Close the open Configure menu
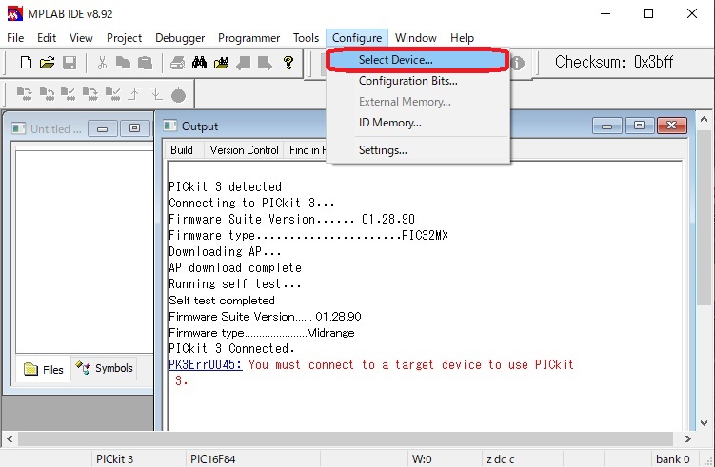This screenshot has height=467, width=715. click(x=357, y=38)
